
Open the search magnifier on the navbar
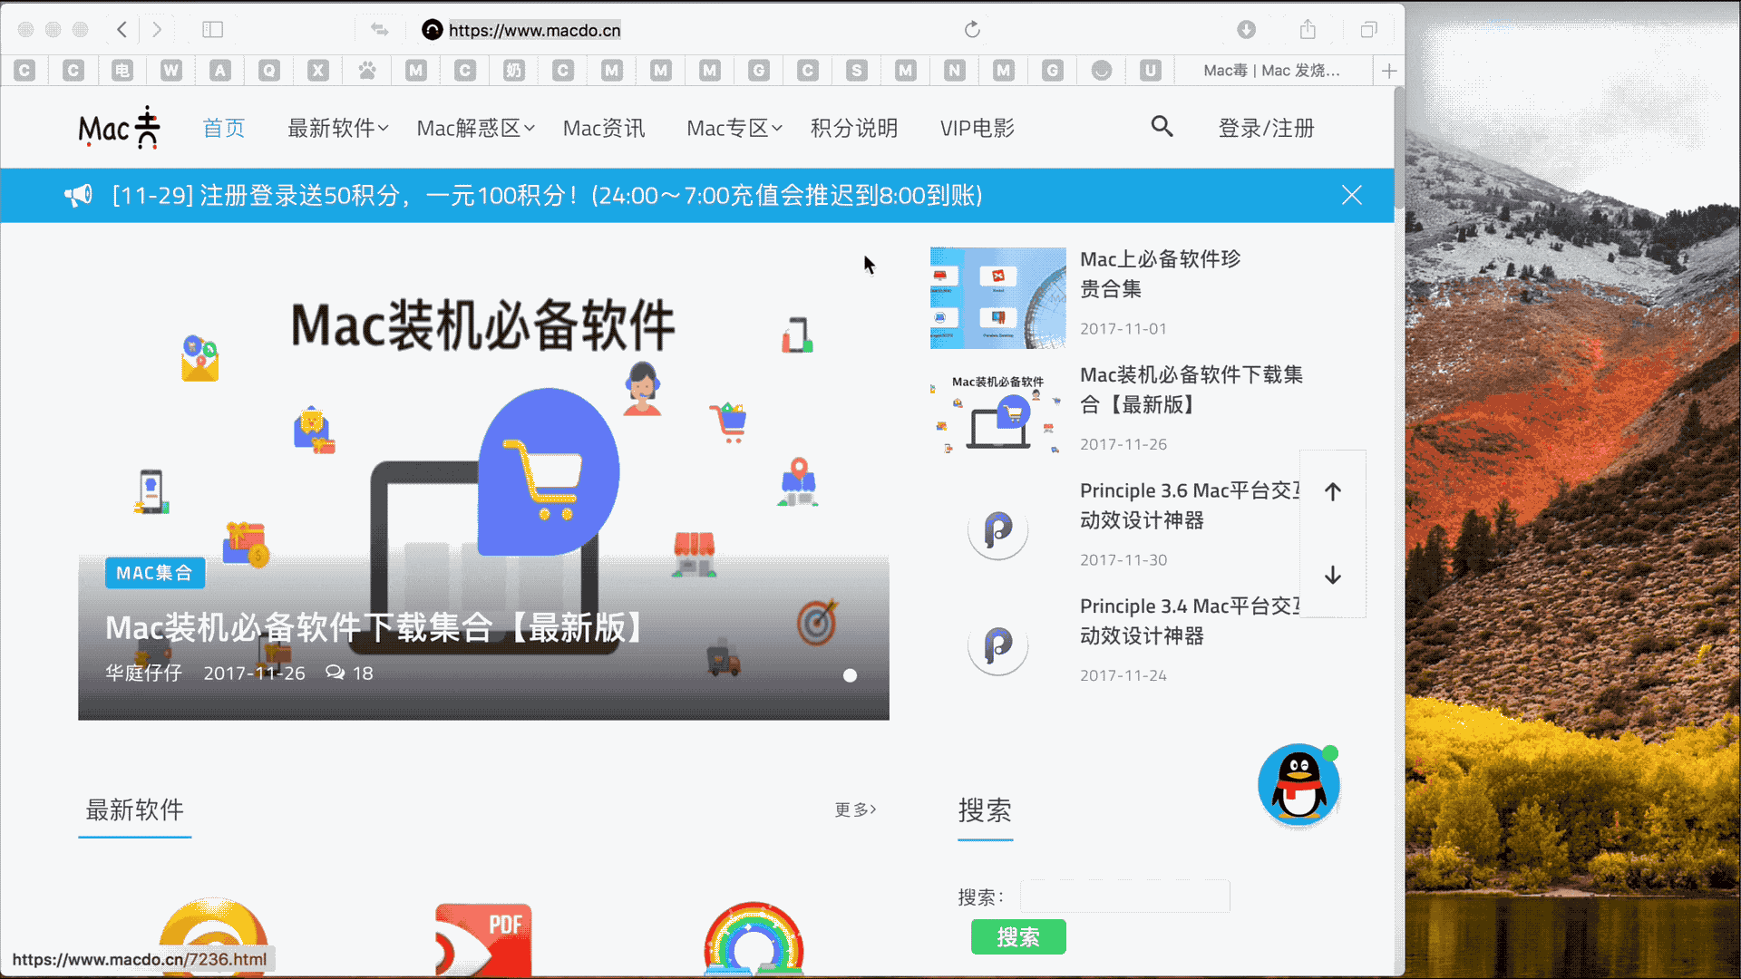click(1162, 127)
